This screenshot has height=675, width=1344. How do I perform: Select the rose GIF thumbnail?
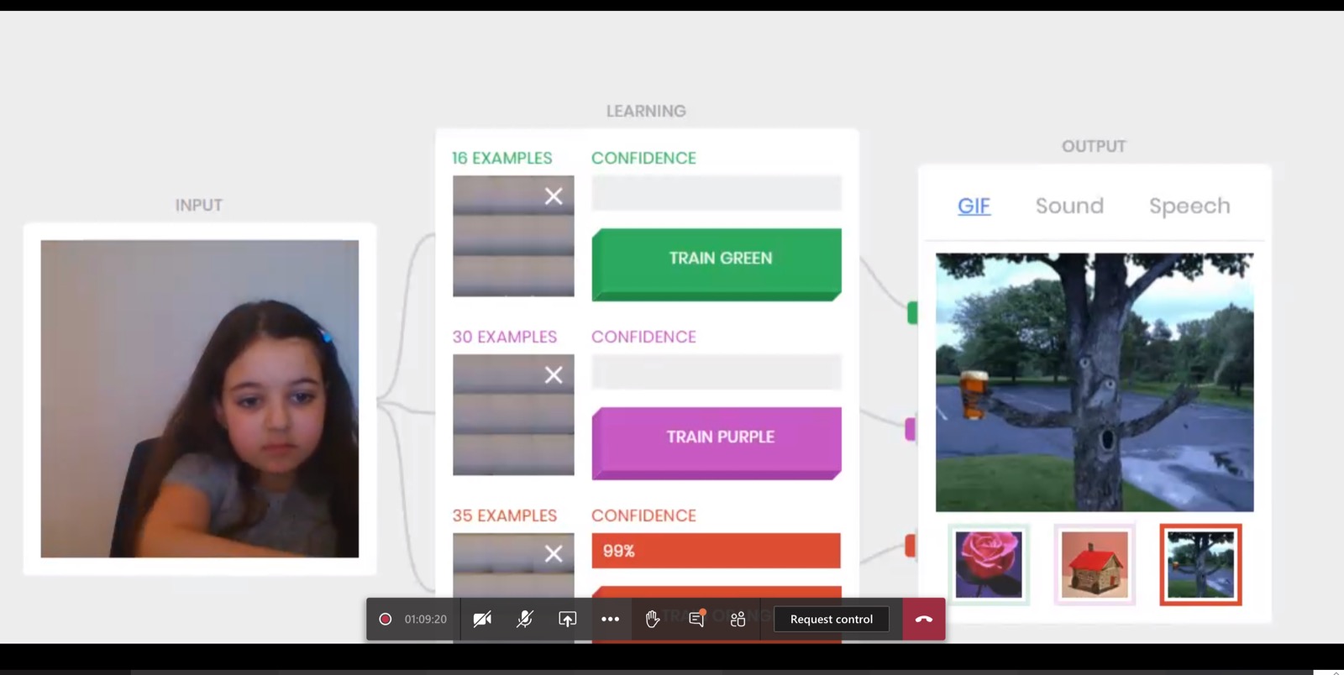[989, 565]
